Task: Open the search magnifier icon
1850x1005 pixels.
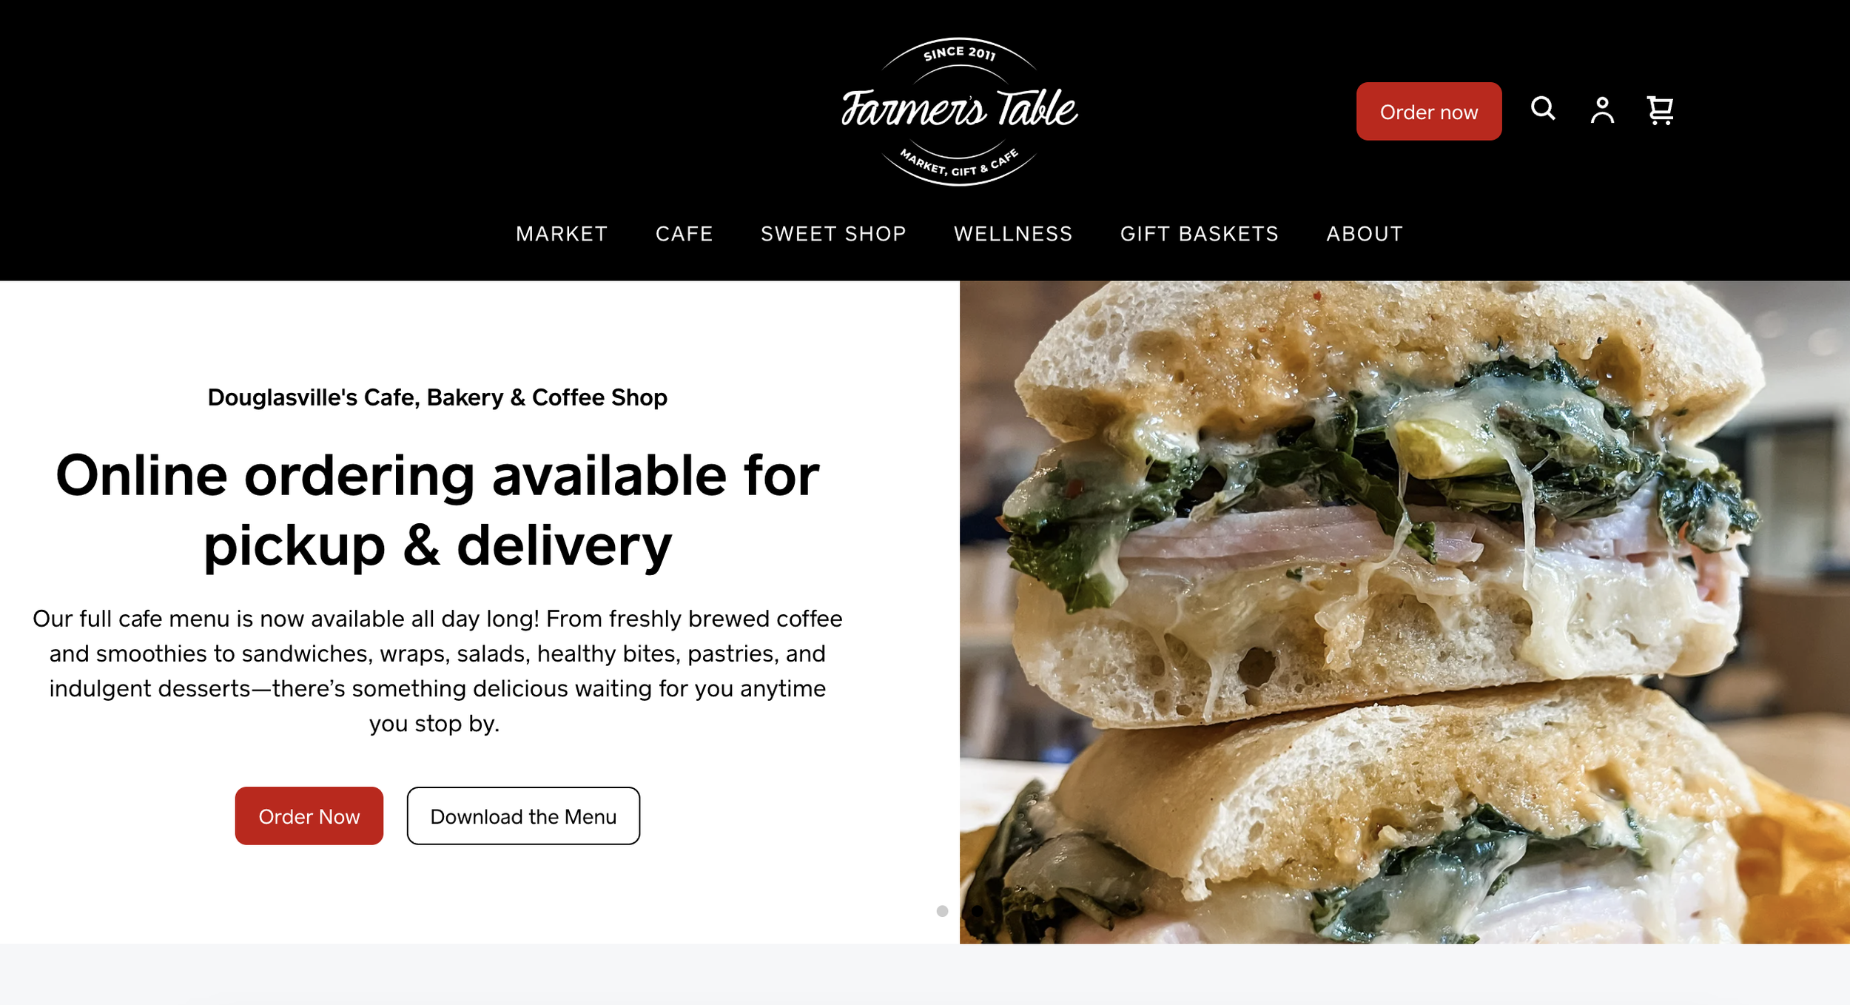Action: [x=1543, y=109]
